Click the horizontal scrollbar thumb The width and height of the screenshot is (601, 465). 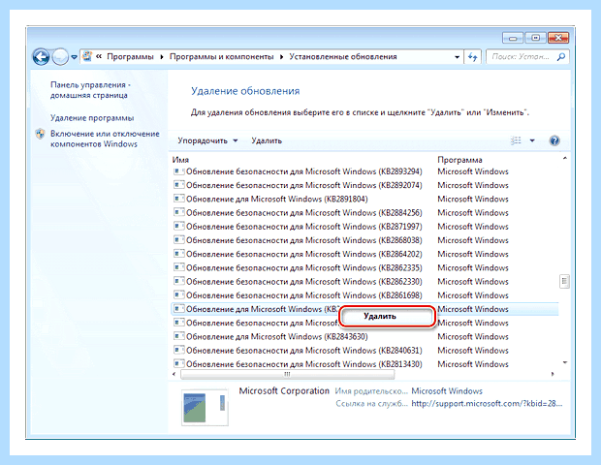click(x=287, y=374)
